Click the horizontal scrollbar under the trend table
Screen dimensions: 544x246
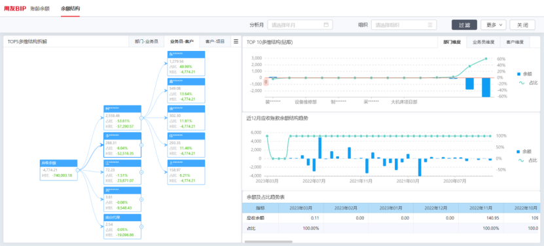(268, 241)
